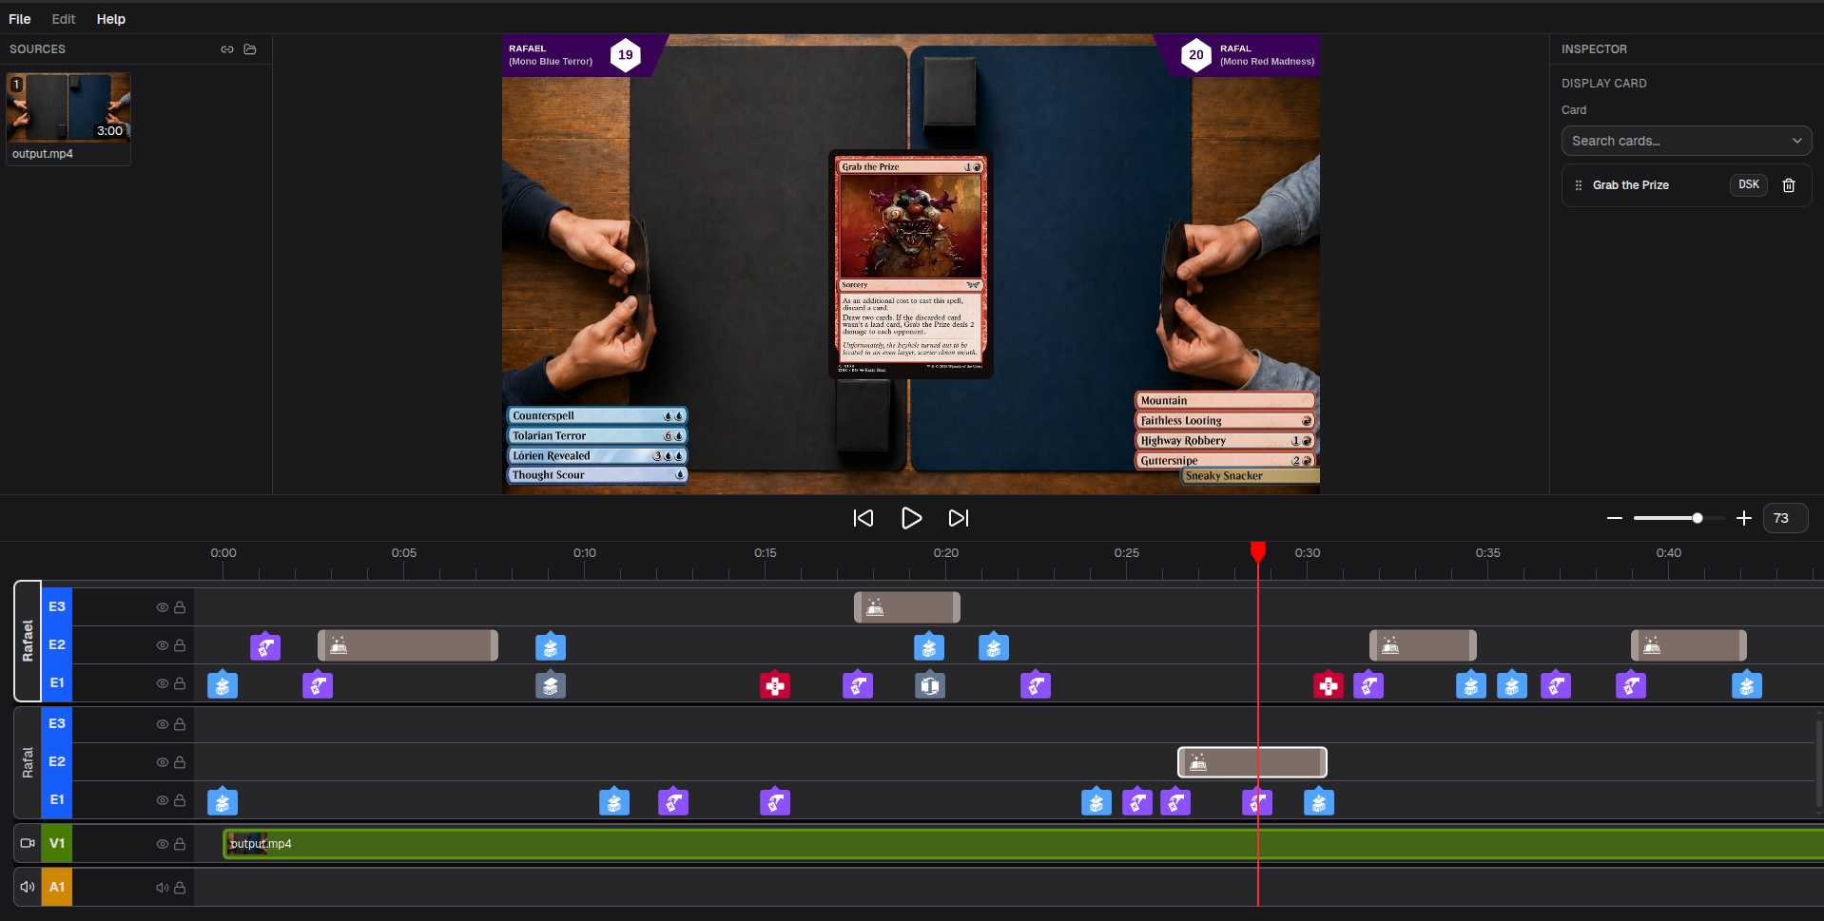Open the File menu
Image resolution: width=1824 pixels, height=921 pixels.
(x=20, y=19)
